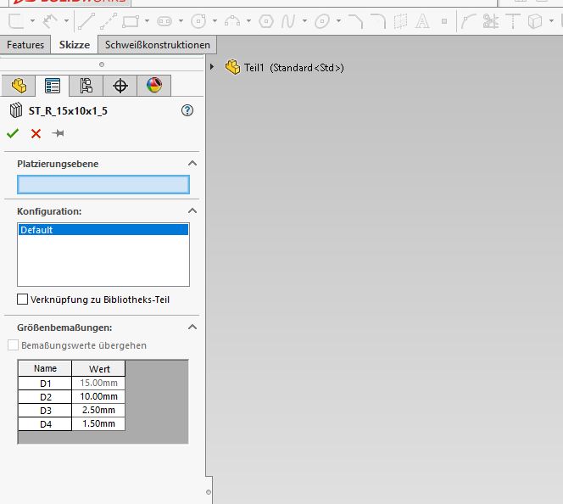Open the ConfigurationManager tab icon
Screen dimensions: 563x504
(x=86, y=86)
